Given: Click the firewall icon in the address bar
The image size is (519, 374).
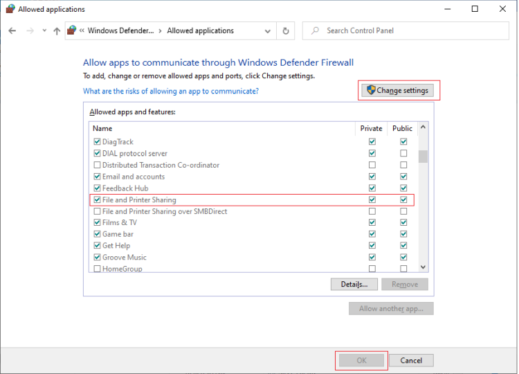Looking at the screenshot, I should [71, 30].
